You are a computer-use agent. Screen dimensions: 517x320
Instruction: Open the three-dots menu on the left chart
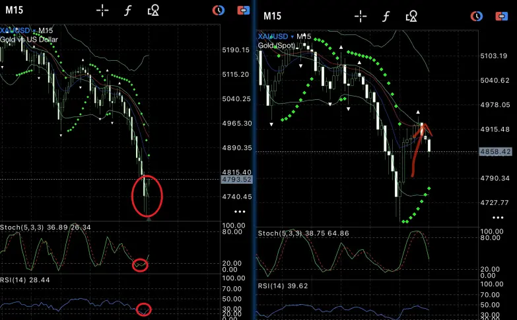[x=240, y=212]
